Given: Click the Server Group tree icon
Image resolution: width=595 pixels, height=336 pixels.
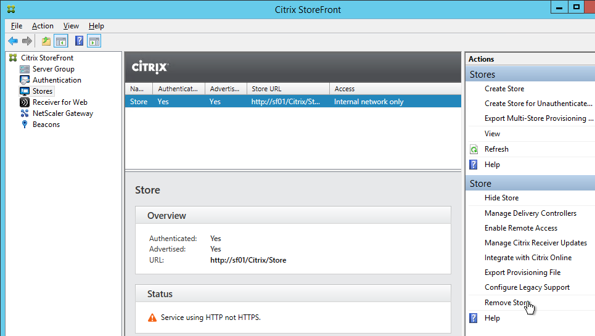Looking at the screenshot, I should click(25, 69).
